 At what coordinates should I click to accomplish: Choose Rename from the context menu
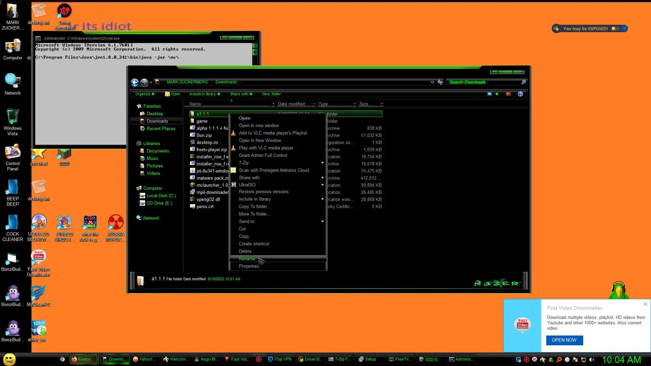(247, 259)
